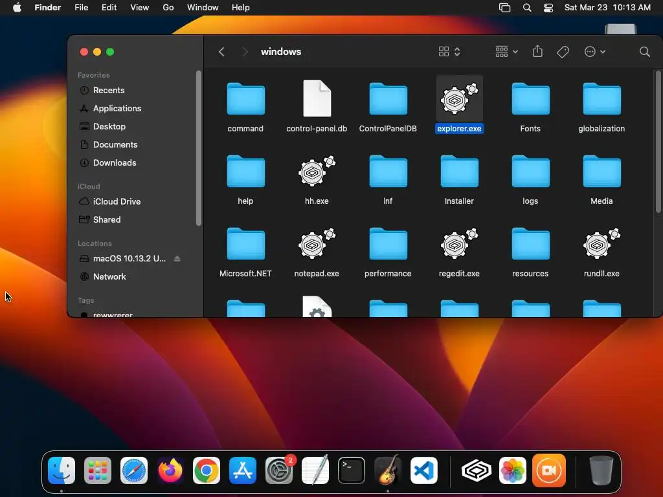Open Control Center in menu bar

click(548, 8)
